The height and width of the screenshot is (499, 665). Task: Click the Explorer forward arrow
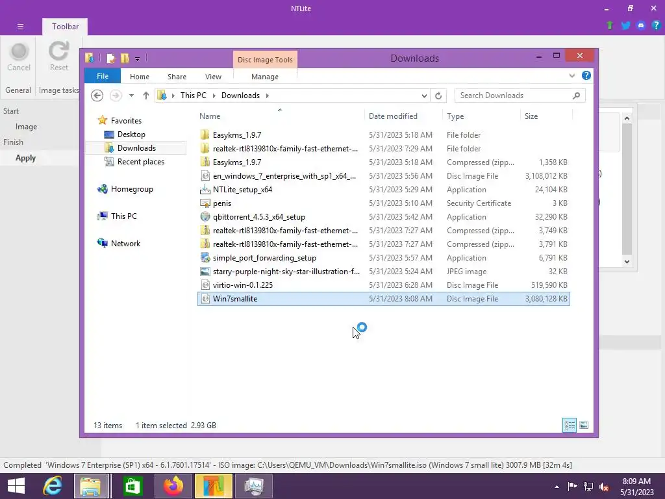point(116,96)
